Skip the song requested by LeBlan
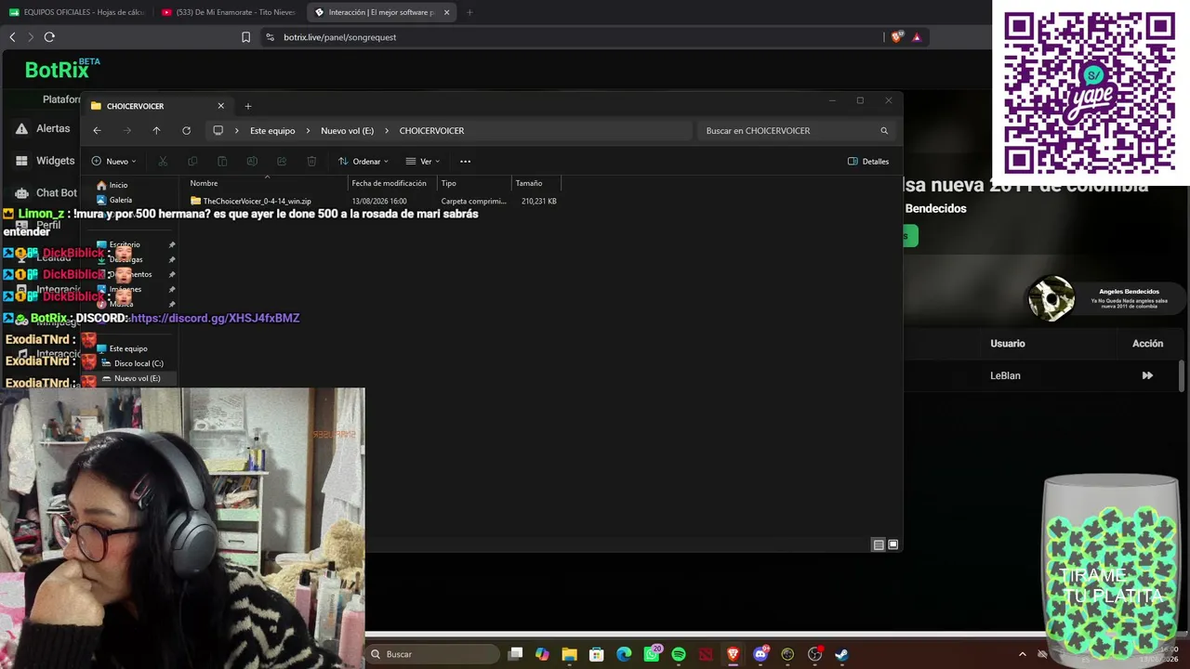The height and width of the screenshot is (669, 1190). coord(1147,375)
